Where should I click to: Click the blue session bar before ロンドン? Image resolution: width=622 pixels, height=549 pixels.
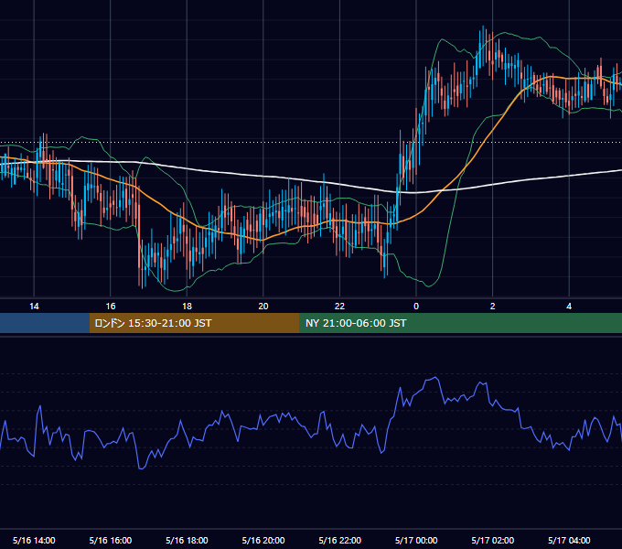point(45,323)
